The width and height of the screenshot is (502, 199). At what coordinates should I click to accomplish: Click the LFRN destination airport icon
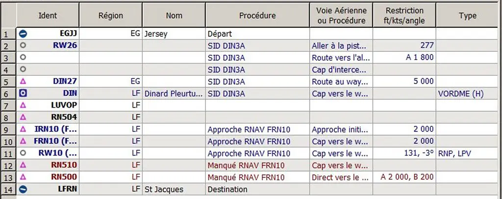[x=23, y=189]
